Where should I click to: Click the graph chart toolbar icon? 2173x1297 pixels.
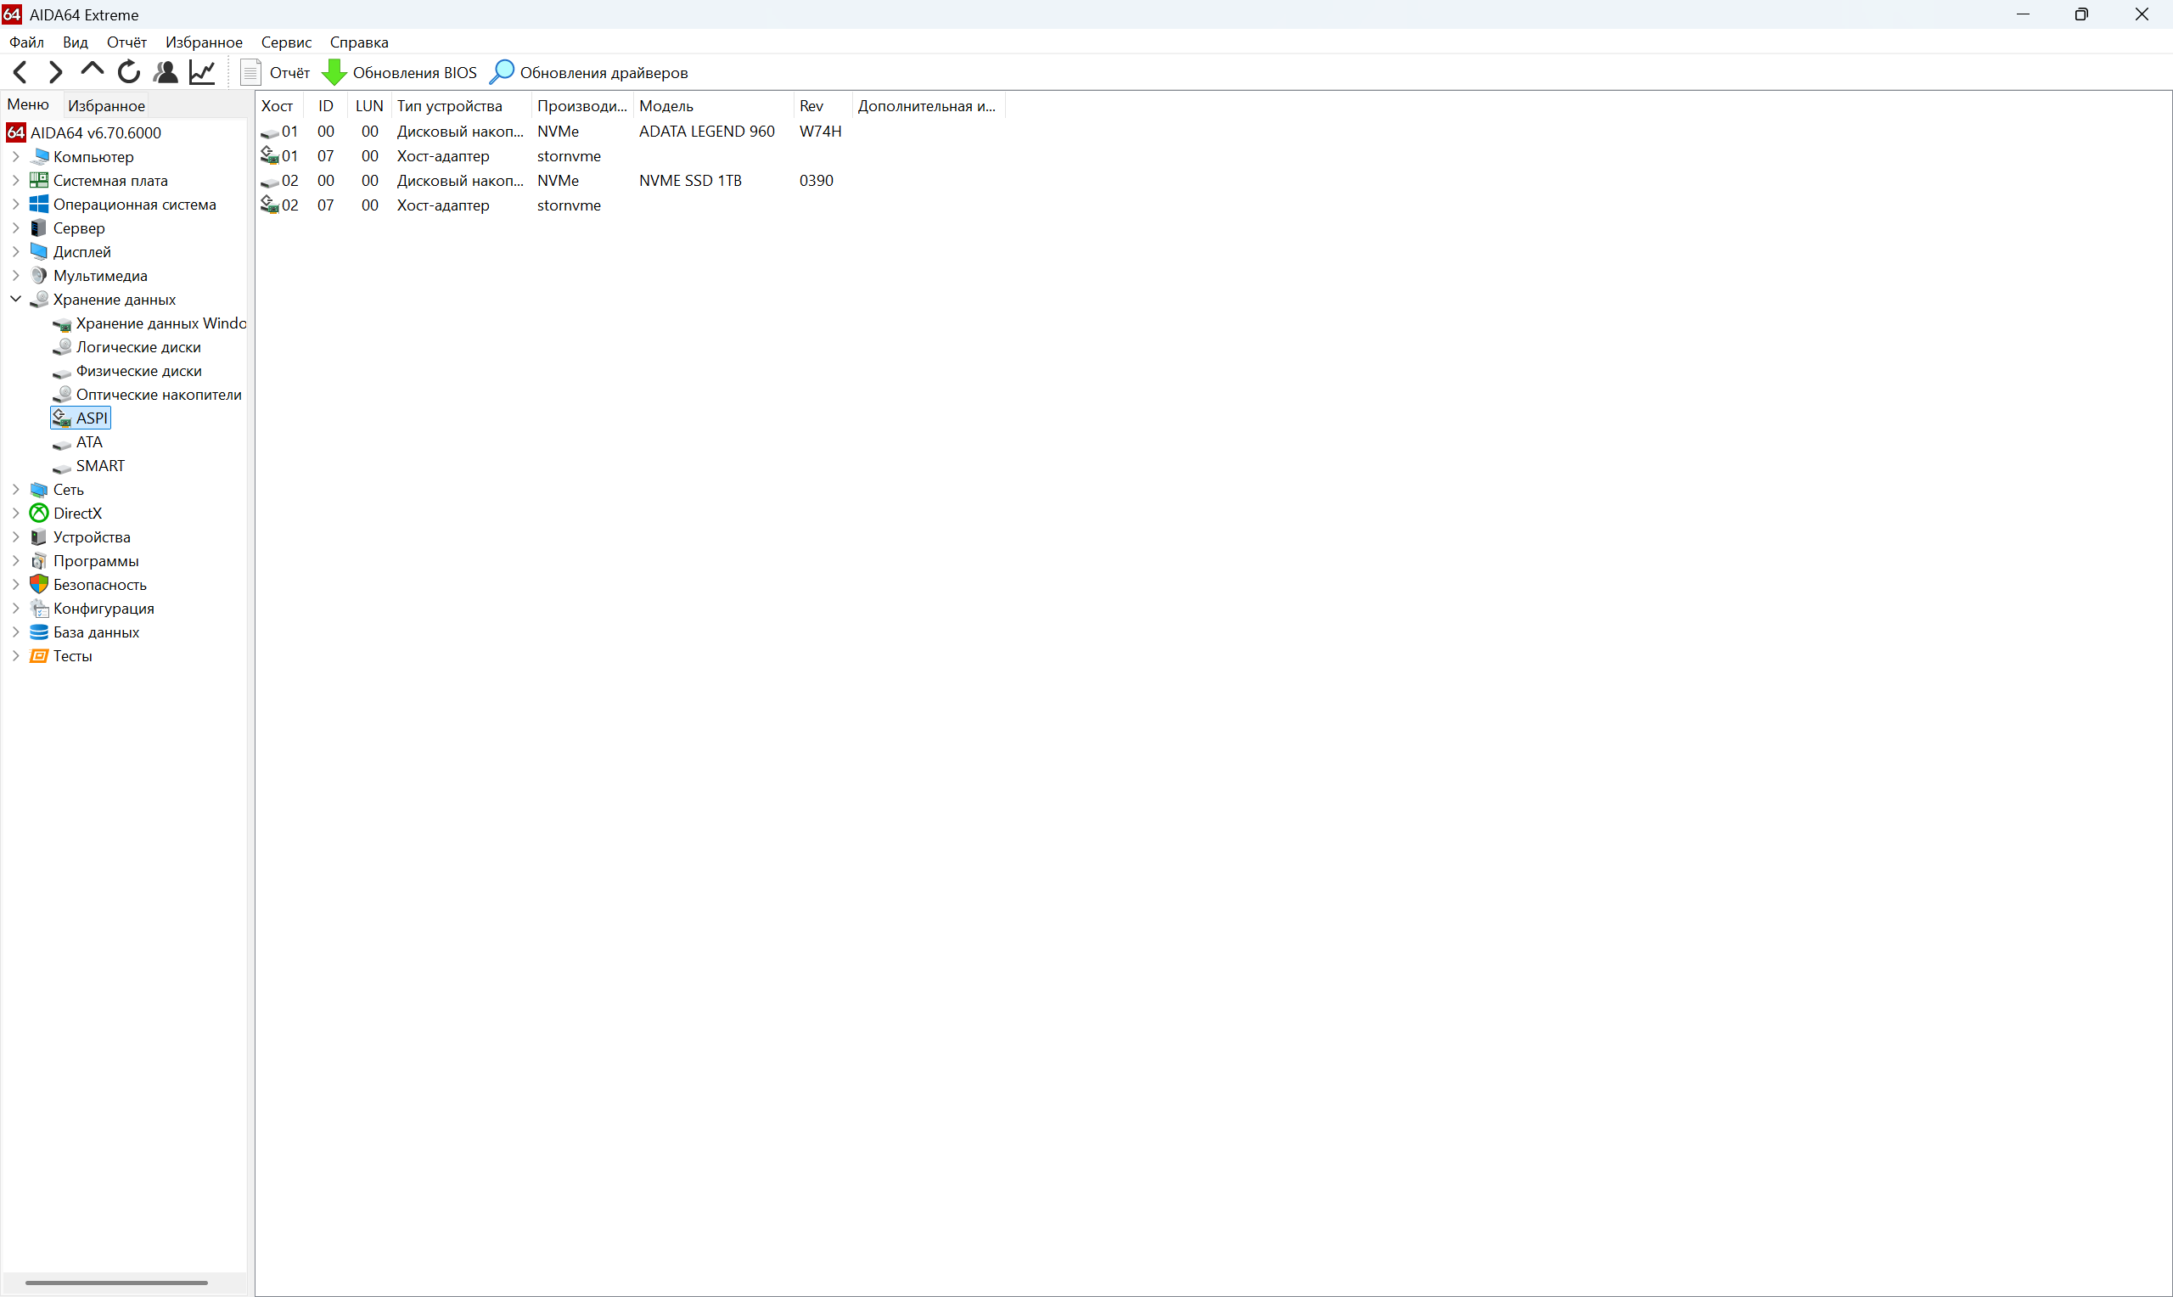202,71
